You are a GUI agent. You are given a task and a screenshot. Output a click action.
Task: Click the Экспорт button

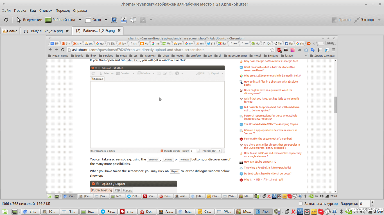pyautogui.click(x=364, y=20)
